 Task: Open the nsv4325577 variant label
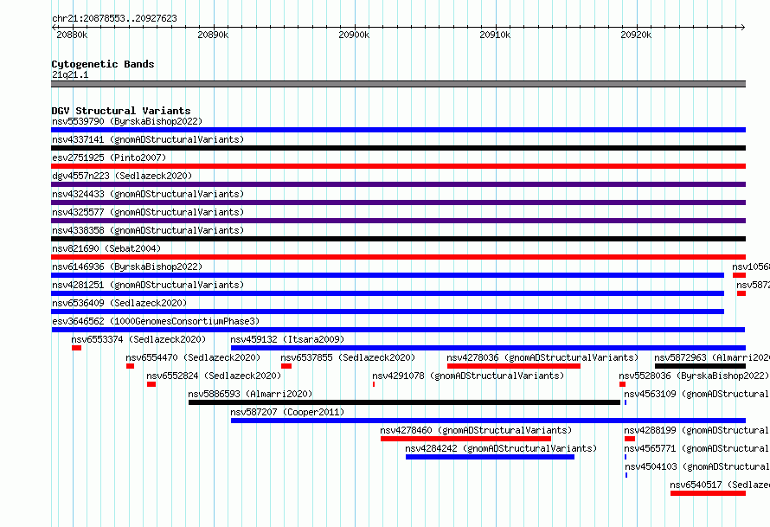tap(148, 212)
